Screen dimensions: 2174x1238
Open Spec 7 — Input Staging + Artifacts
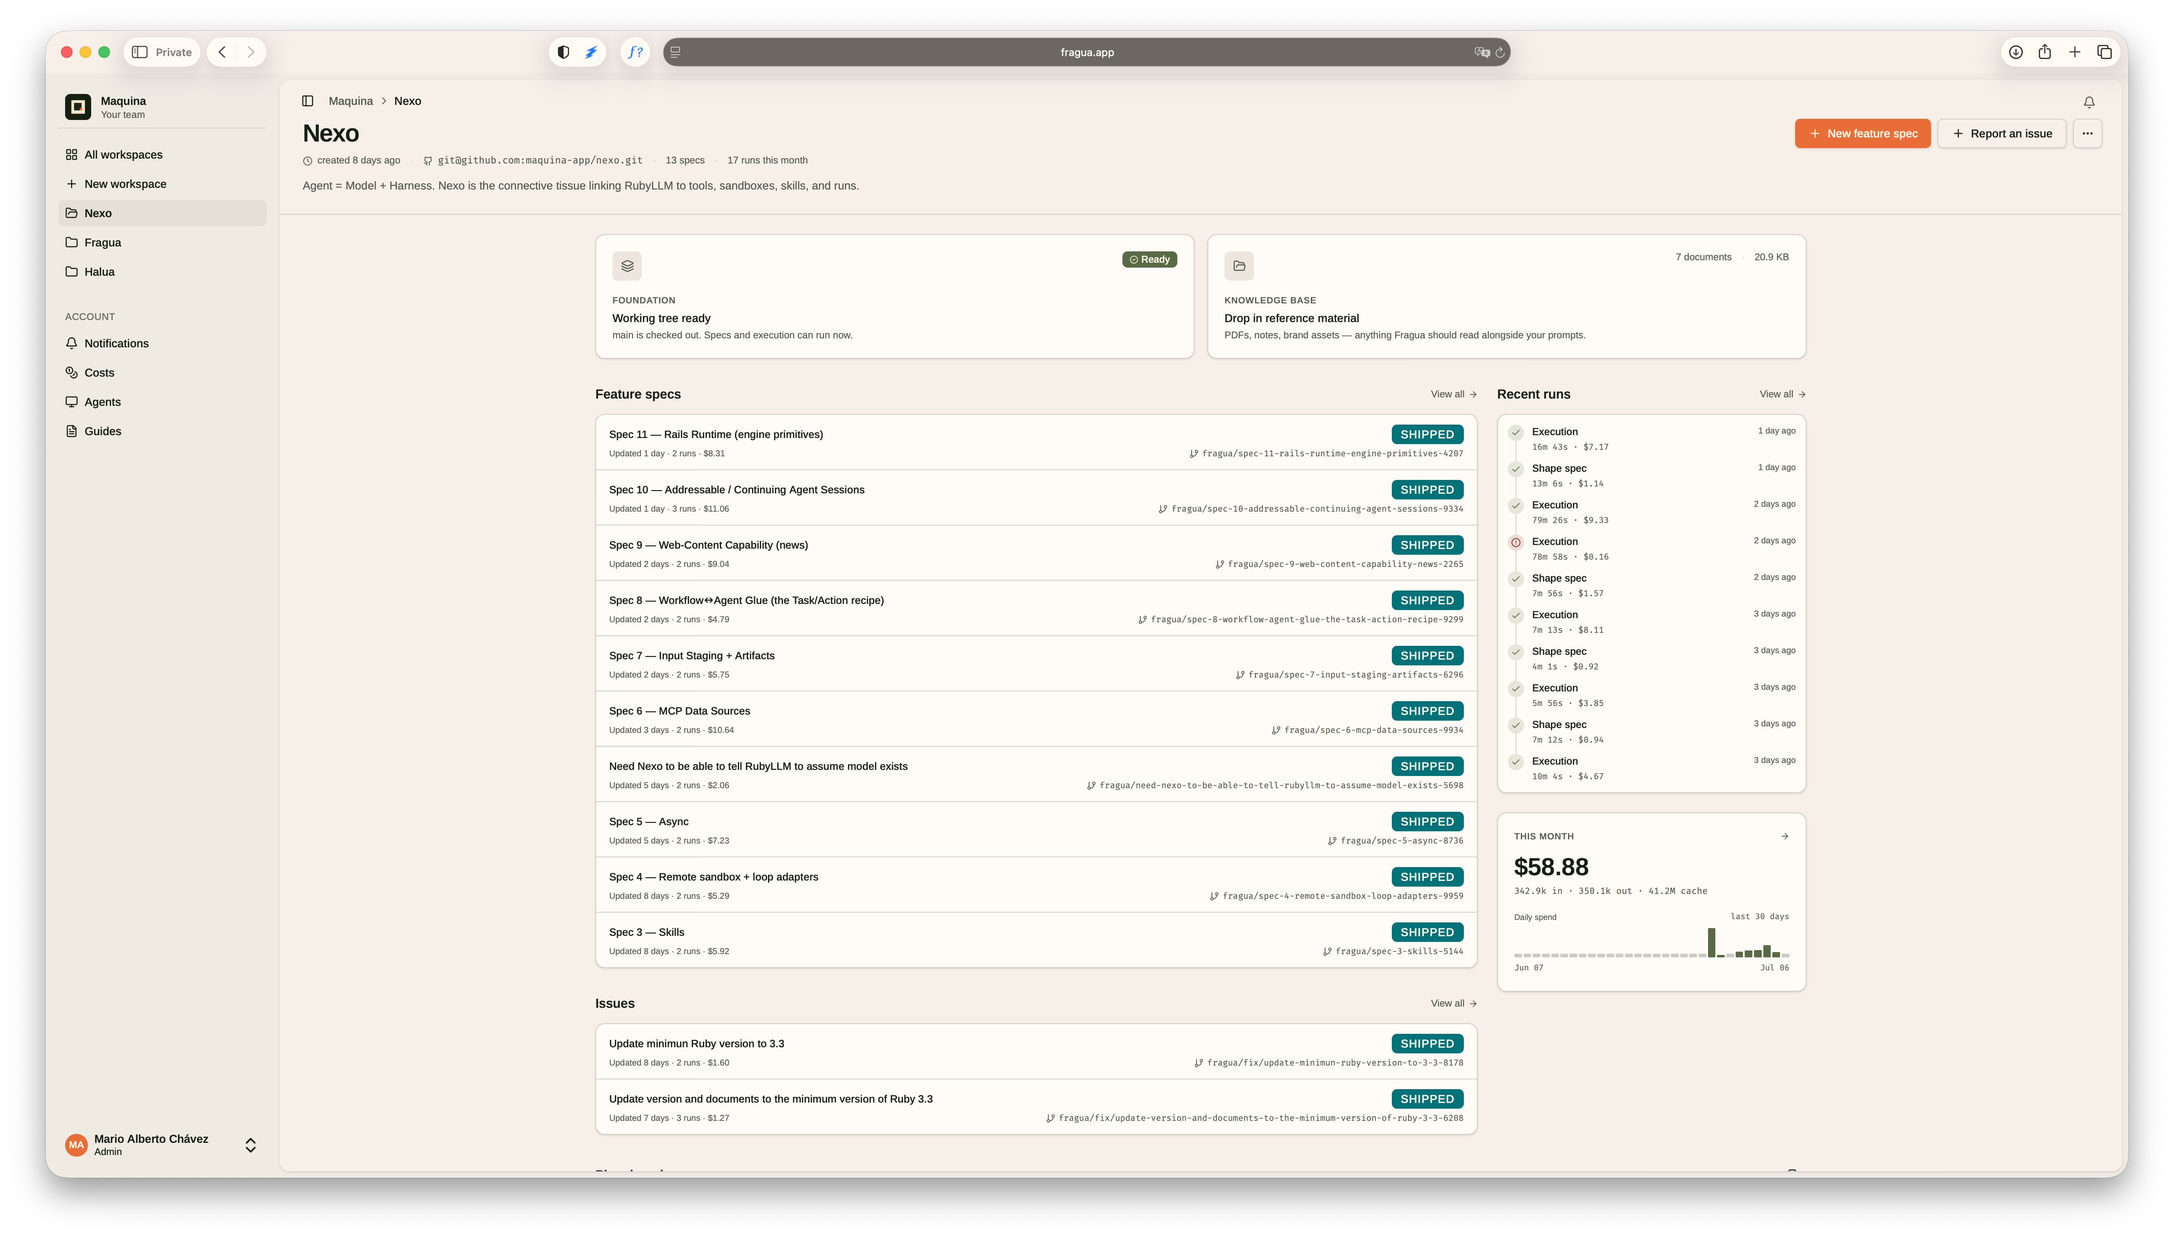pos(1035,663)
